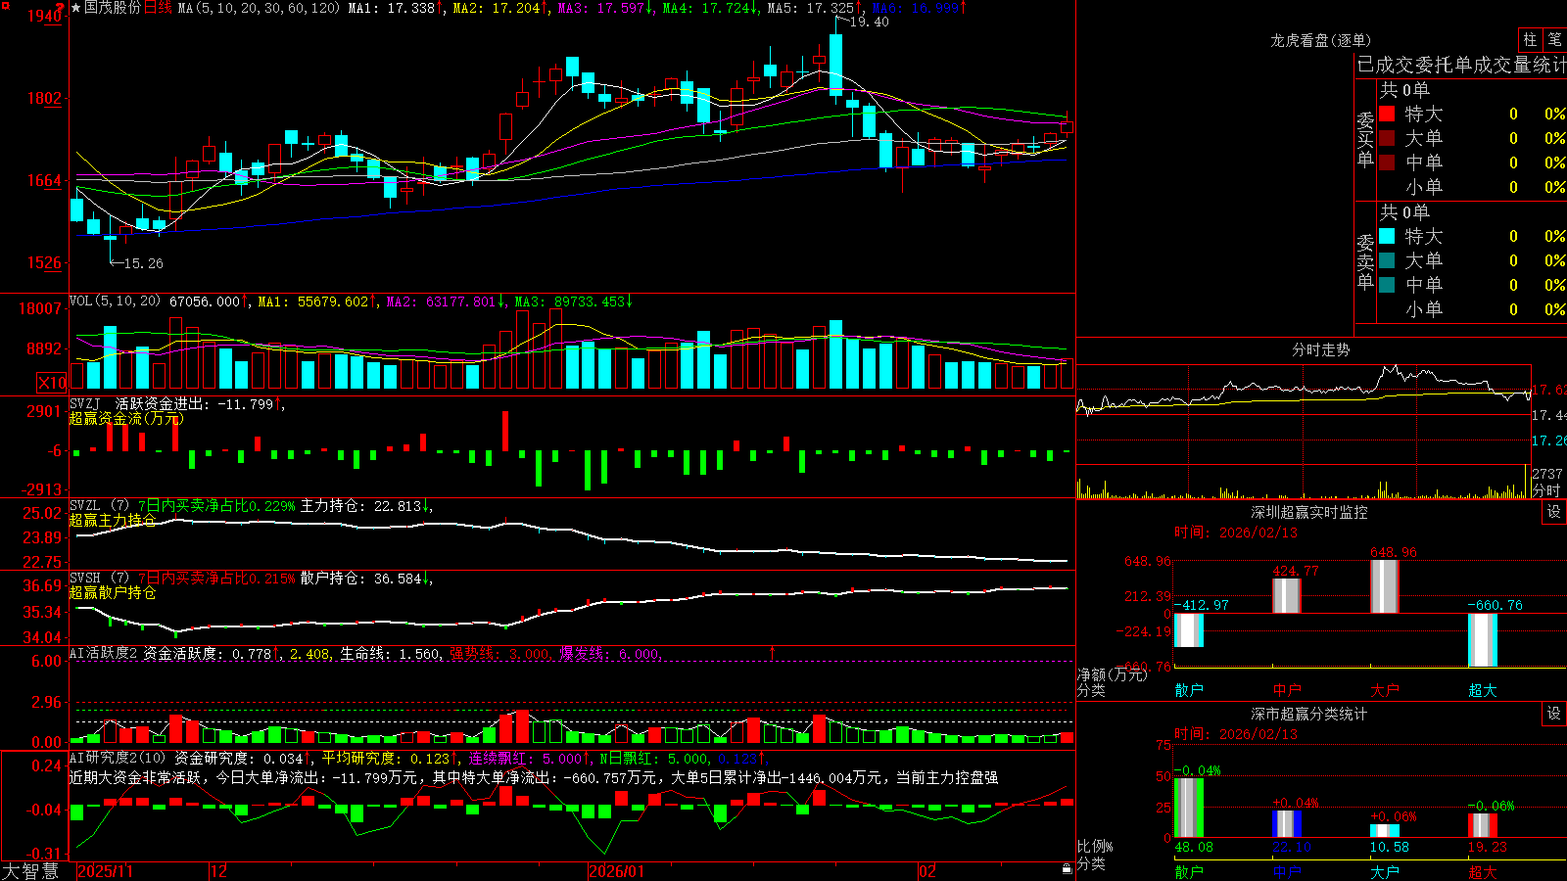Select the SVSH (7) indicator name
Image resolution: width=1567 pixels, height=881 pixels.
(99, 579)
